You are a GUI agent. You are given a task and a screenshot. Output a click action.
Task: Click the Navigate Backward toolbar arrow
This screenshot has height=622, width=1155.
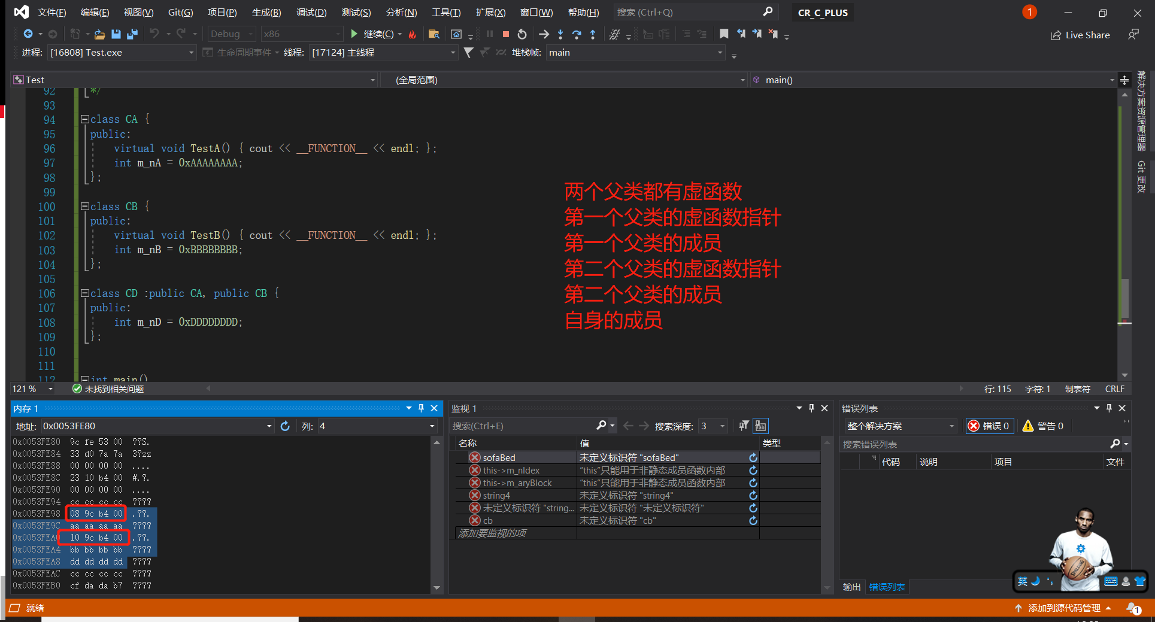[28, 34]
